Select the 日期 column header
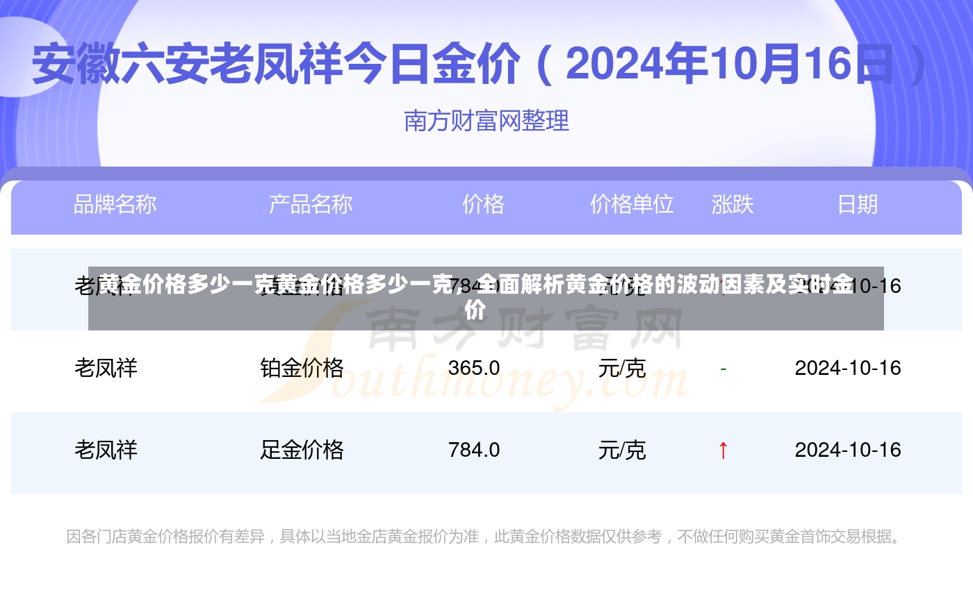The height and width of the screenshot is (597, 973). pos(858,204)
